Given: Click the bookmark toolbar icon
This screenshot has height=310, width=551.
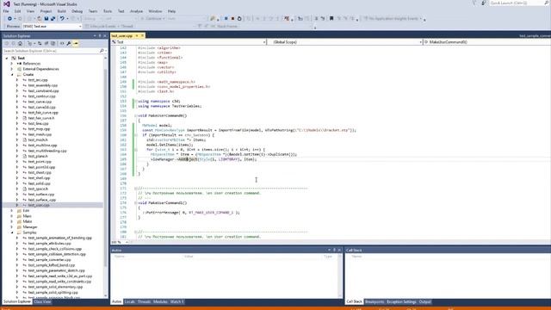Looking at the screenshot, I should pos(331,19).
